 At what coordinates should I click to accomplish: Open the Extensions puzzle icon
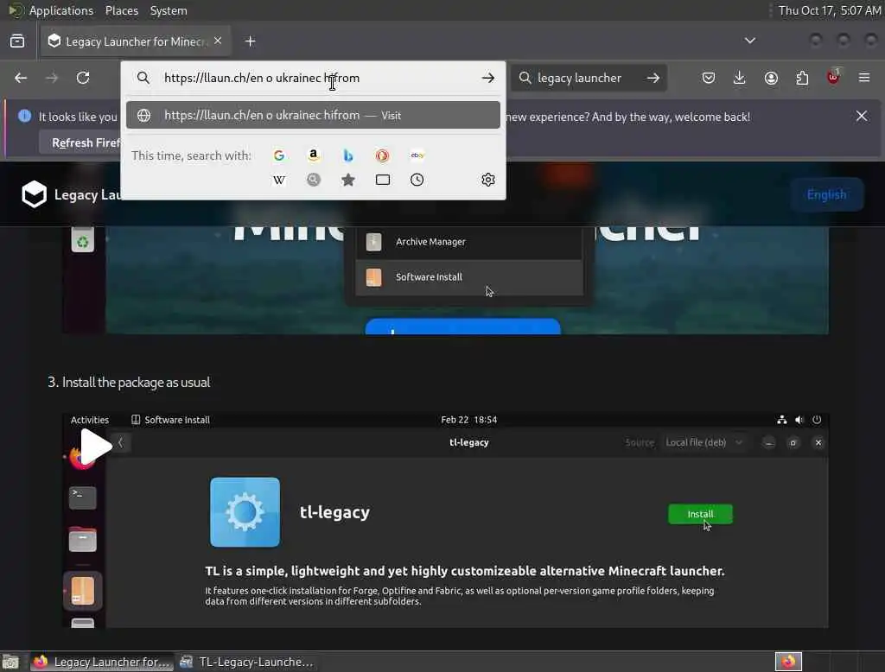[x=802, y=78]
